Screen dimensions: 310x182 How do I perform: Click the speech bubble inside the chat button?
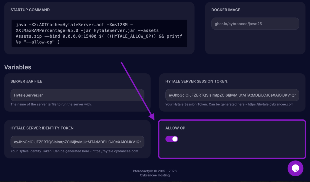point(295,168)
